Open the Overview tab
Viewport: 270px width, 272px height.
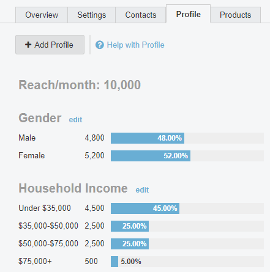(x=42, y=15)
